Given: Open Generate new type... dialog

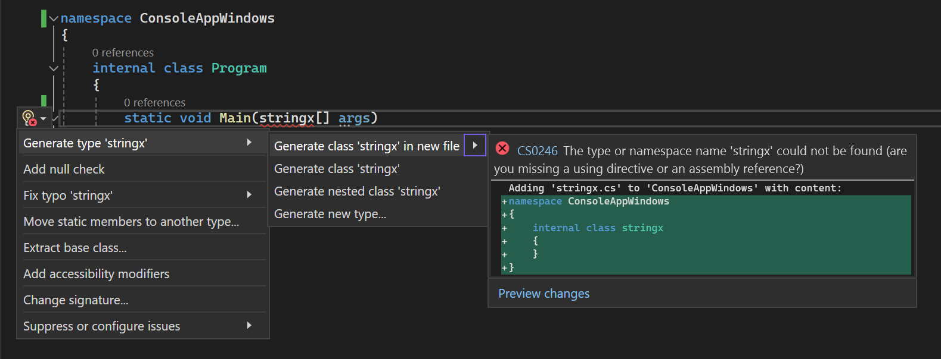Looking at the screenshot, I should click(x=330, y=214).
